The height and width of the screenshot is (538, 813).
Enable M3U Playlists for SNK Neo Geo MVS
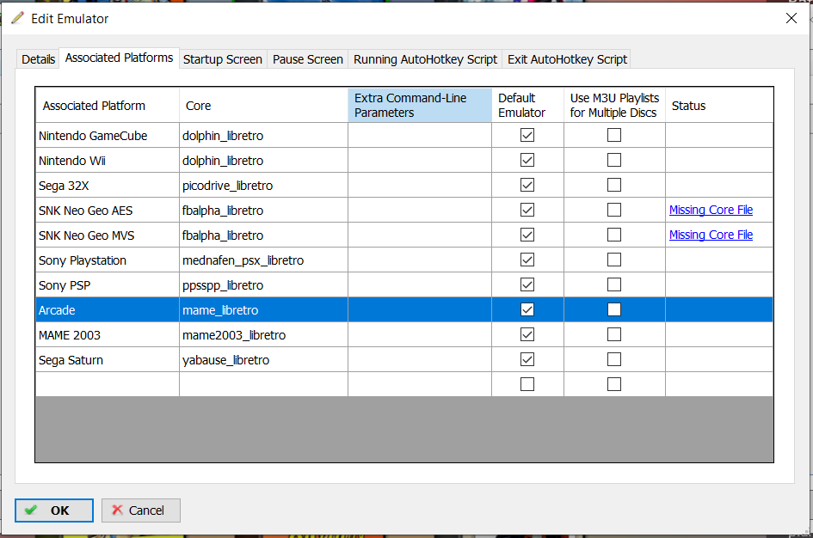[x=614, y=235]
